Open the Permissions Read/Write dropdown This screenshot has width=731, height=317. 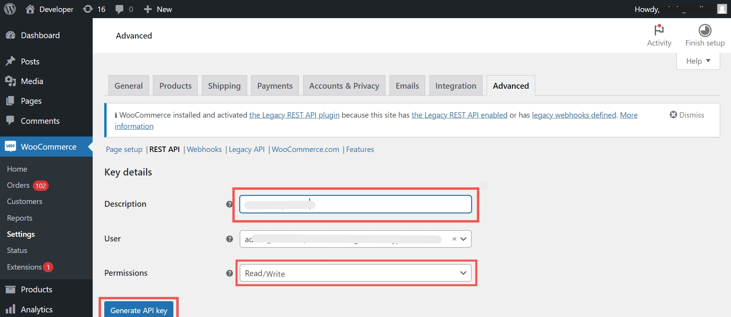[x=355, y=273]
